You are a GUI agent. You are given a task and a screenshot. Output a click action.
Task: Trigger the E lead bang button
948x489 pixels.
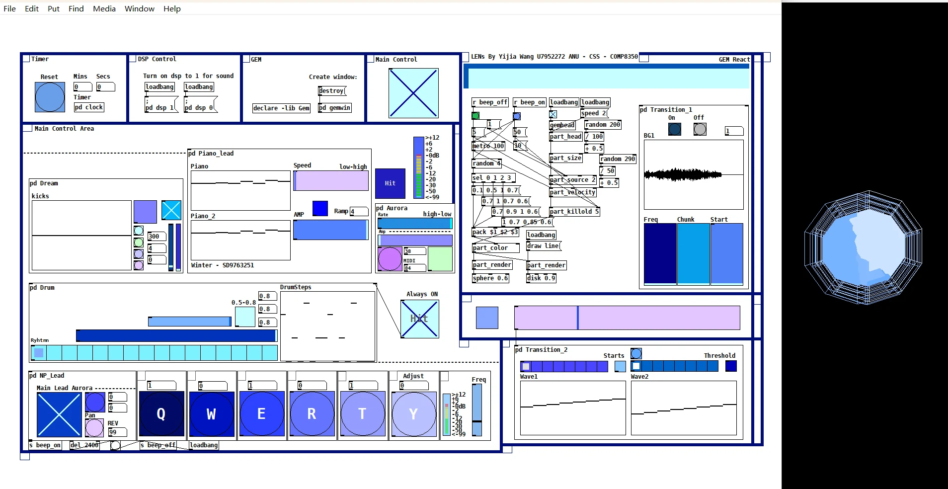pyautogui.click(x=262, y=414)
